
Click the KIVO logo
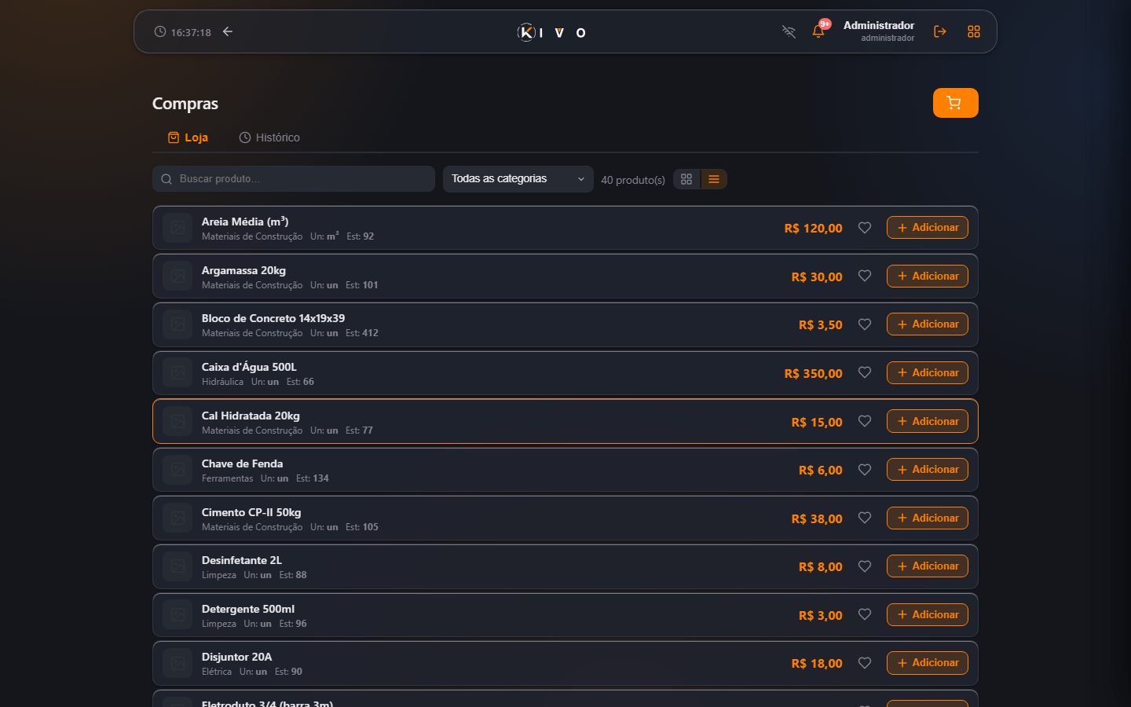coord(552,32)
